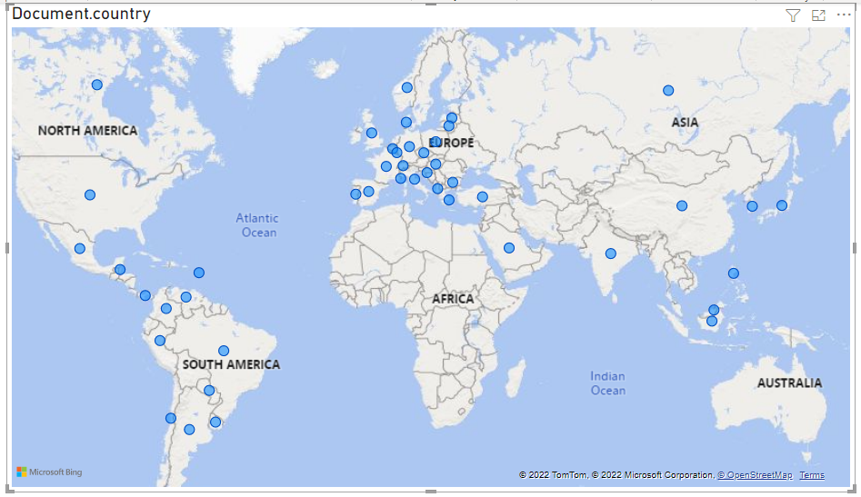Open the Terms link on the map
The image size is (861, 497).
click(812, 475)
